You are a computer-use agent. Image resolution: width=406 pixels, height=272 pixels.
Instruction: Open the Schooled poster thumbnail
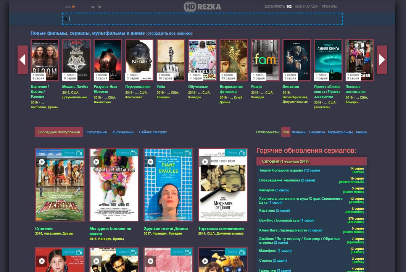(x=202, y=60)
